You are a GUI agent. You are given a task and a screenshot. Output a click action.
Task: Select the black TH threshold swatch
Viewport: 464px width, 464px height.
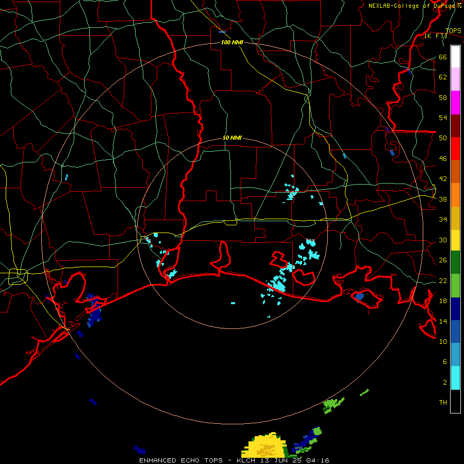tap(455, 401)
